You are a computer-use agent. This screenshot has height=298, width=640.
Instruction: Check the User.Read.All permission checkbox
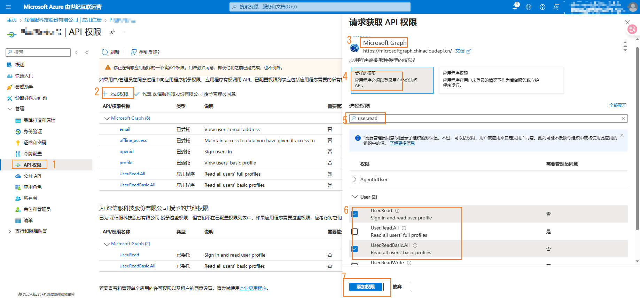pyautogui.click(x=355, y=232)
